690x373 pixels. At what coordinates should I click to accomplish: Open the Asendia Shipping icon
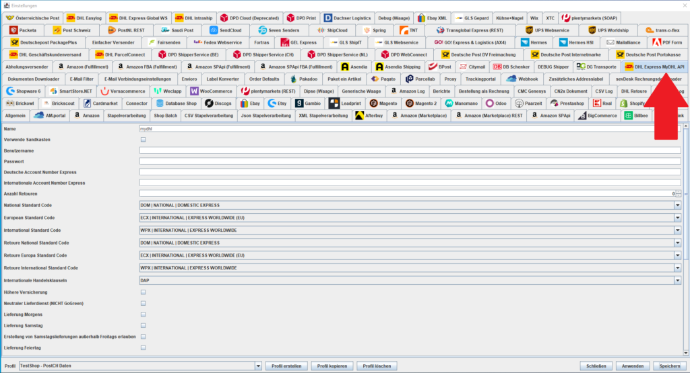coord(379,67)
